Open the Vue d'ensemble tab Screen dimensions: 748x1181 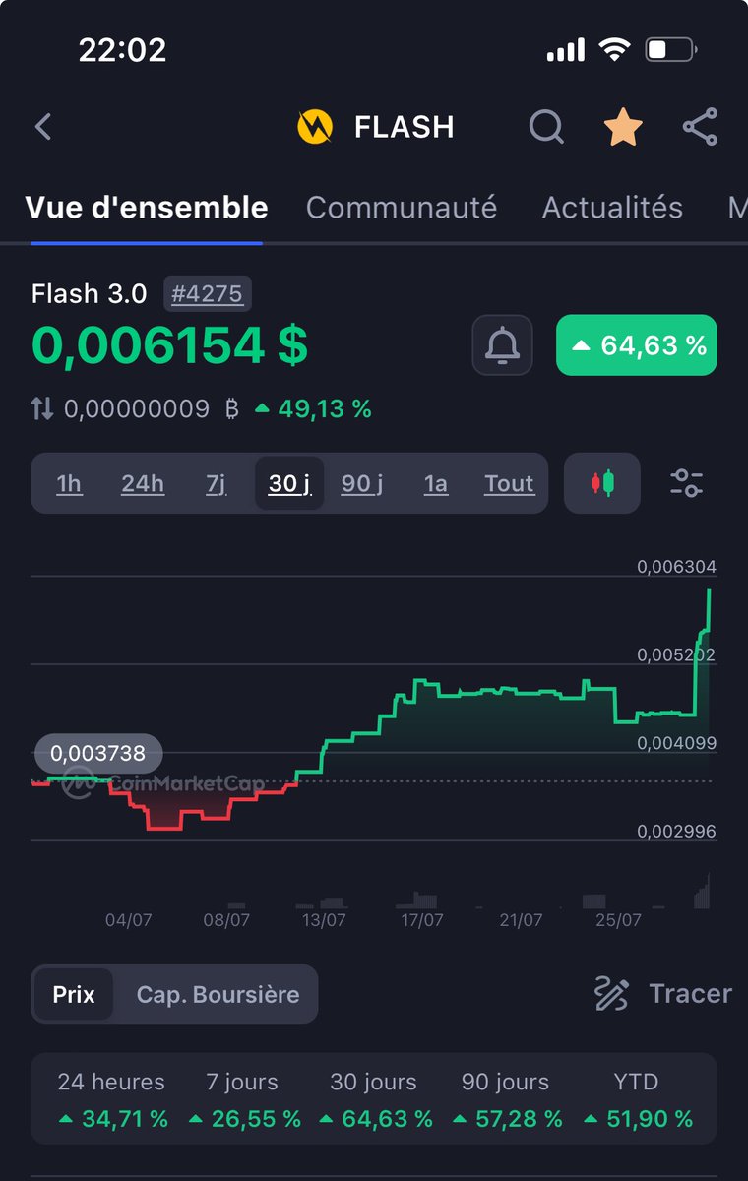pyautogui.click(x=147, y=208)
